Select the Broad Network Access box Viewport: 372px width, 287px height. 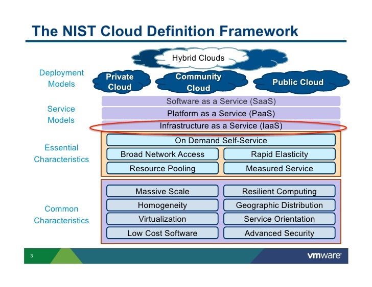162,154
